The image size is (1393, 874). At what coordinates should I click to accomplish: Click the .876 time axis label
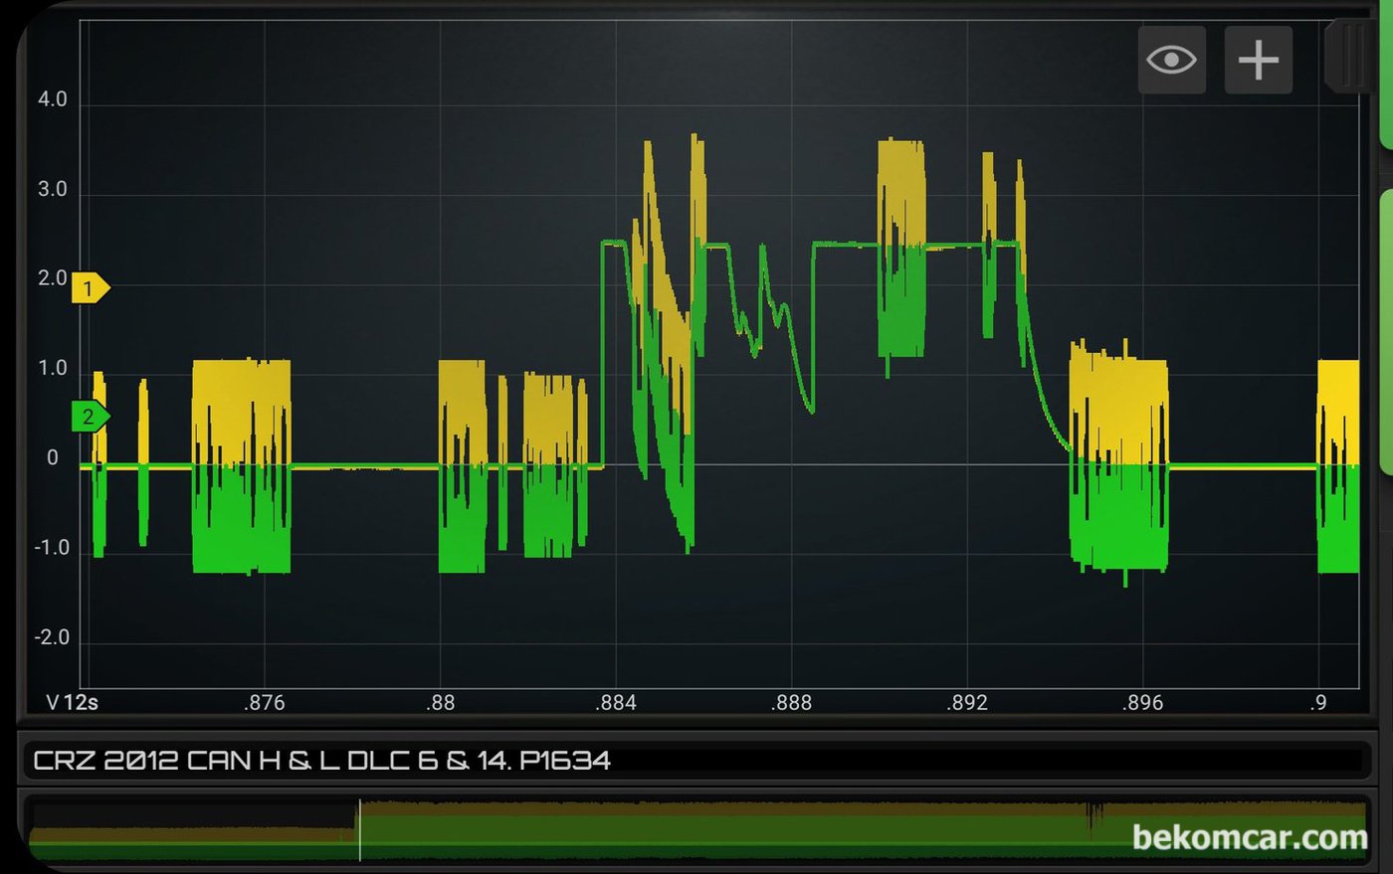(x=264, y=703)
